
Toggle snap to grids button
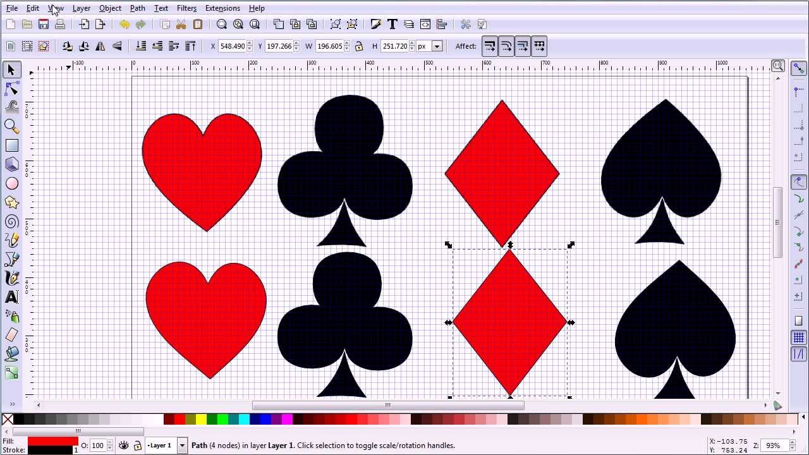[799, 338]
